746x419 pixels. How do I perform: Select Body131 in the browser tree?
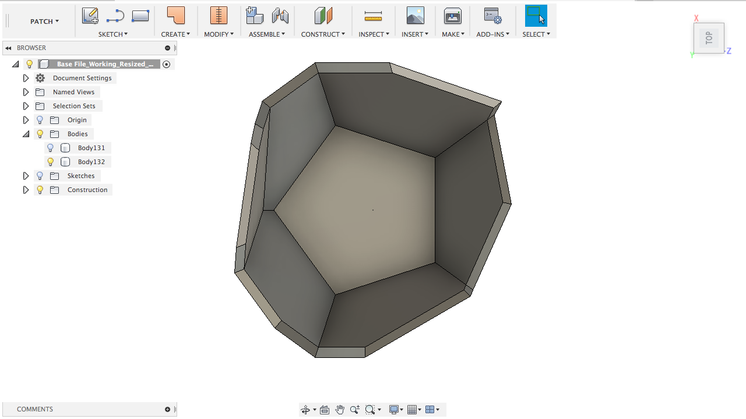point(92,148)
